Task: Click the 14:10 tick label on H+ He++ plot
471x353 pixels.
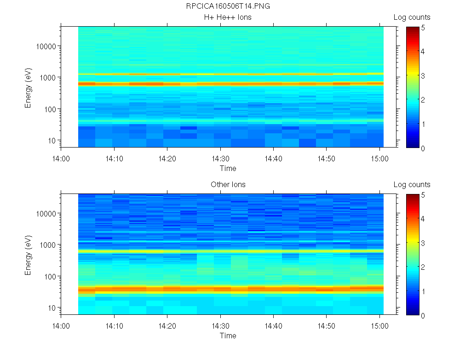Action: point(114,159)
